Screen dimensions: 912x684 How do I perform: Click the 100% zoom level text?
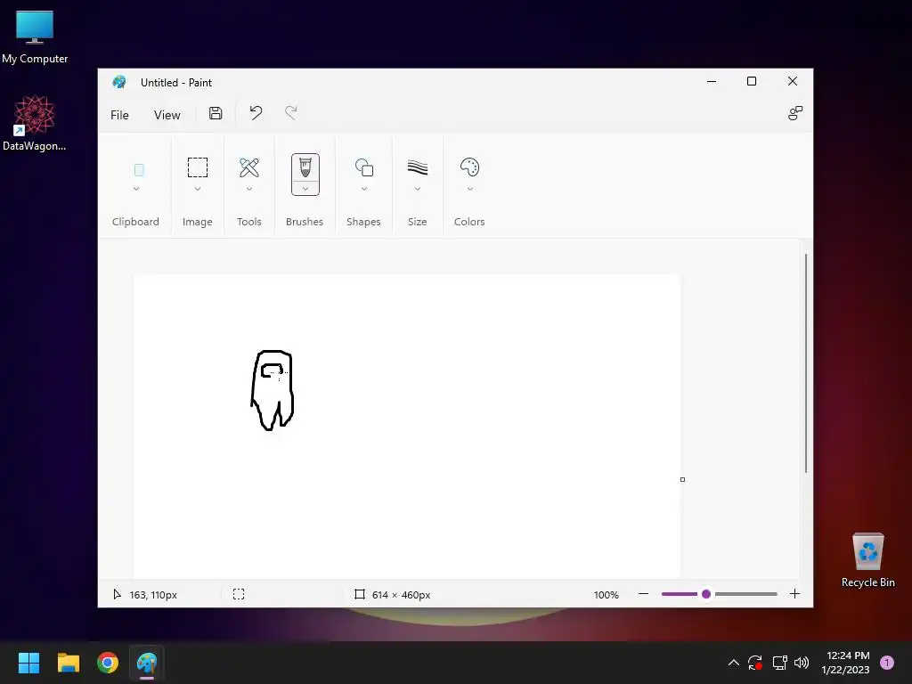(x=606, y=594)
